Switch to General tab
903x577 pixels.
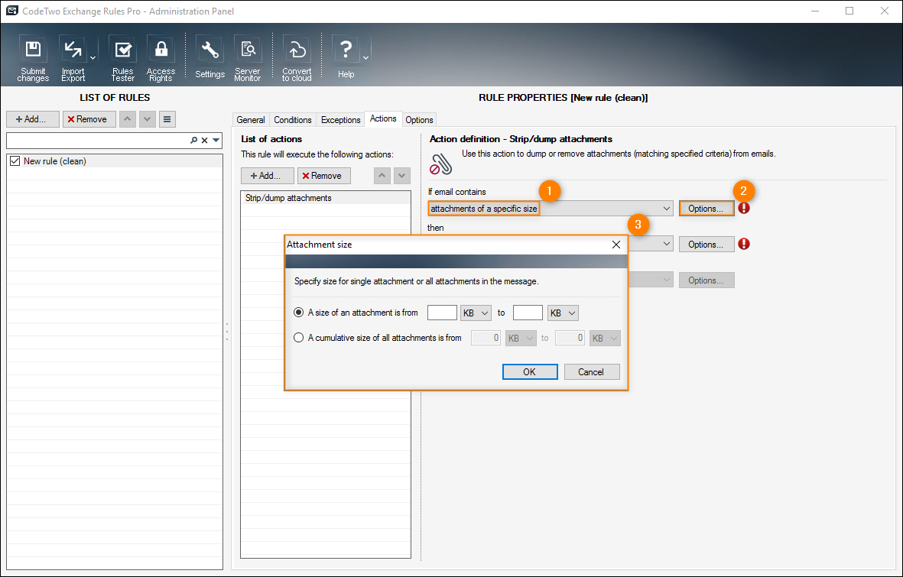coord(251,120)
